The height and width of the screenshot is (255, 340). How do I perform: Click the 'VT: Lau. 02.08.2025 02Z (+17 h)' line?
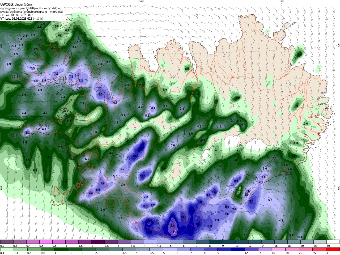click(x=22, y=19)
